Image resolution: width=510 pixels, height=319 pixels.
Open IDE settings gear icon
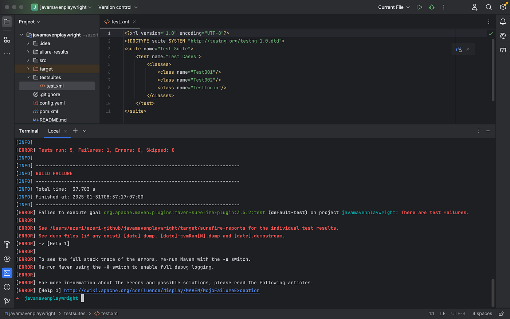503,7
